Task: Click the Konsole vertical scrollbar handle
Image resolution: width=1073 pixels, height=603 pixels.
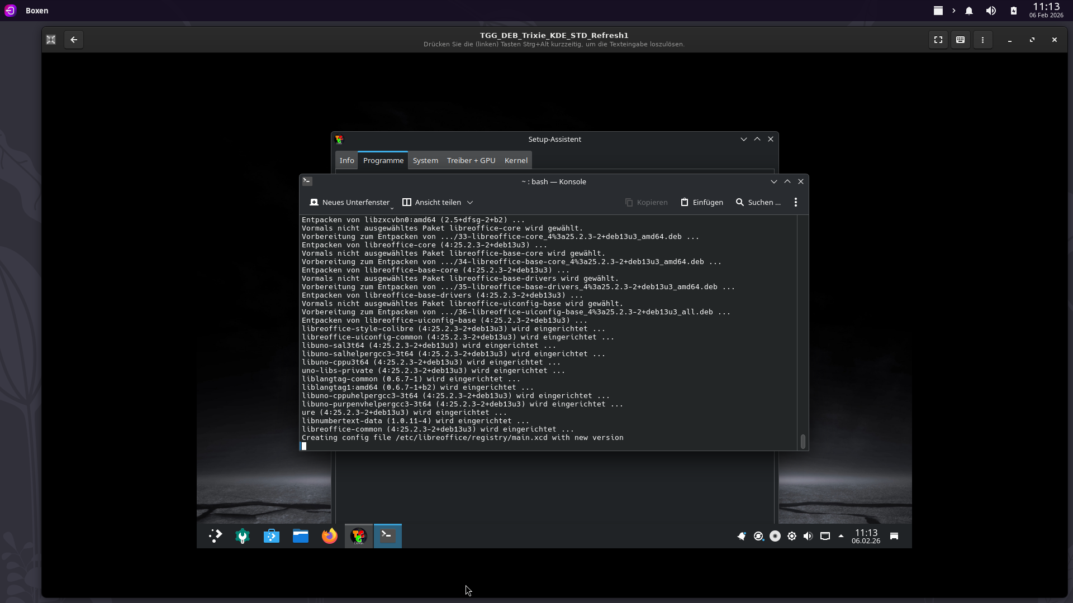Action: click(803, 442)
